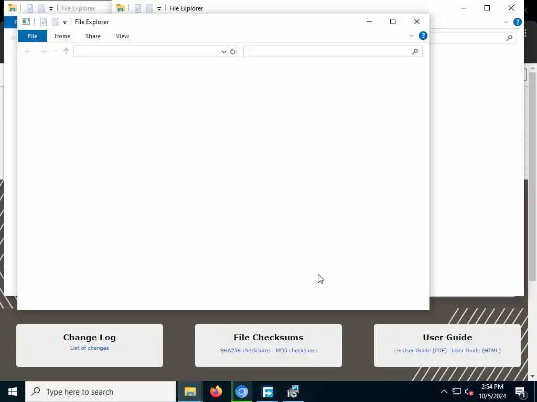This screenshot has width=537, height=402.
Task: Click Properties icon in the middle Explorer title bar
Action: pyautogui.click(x=138, y=8)
